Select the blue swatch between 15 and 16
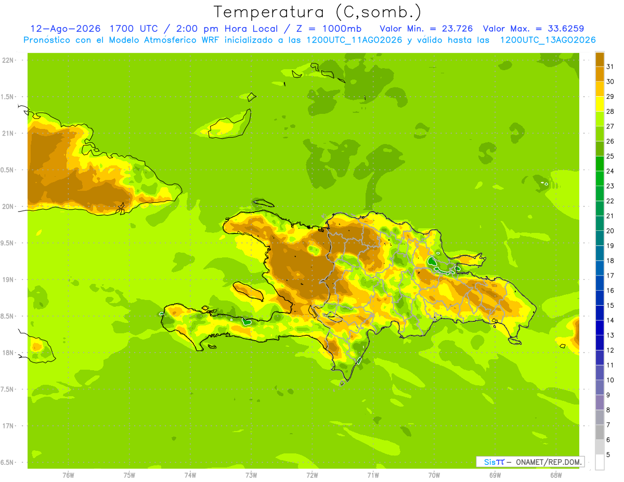Screen dimensions: 624x482 tap(600, 298)
